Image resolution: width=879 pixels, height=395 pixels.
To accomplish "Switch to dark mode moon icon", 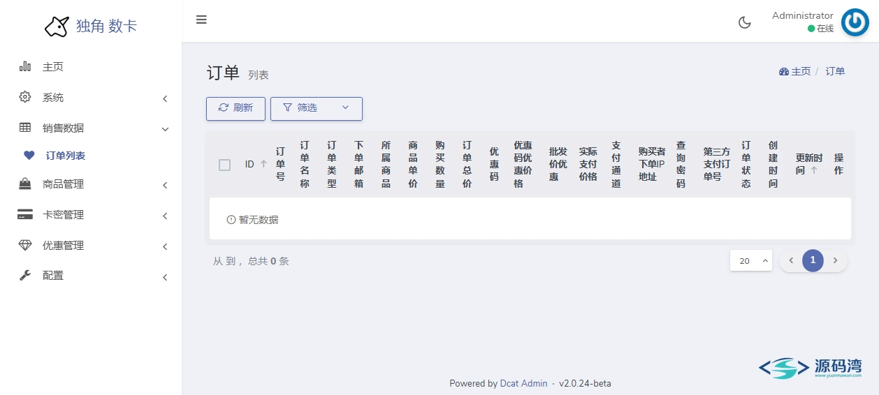I will 745,22.
